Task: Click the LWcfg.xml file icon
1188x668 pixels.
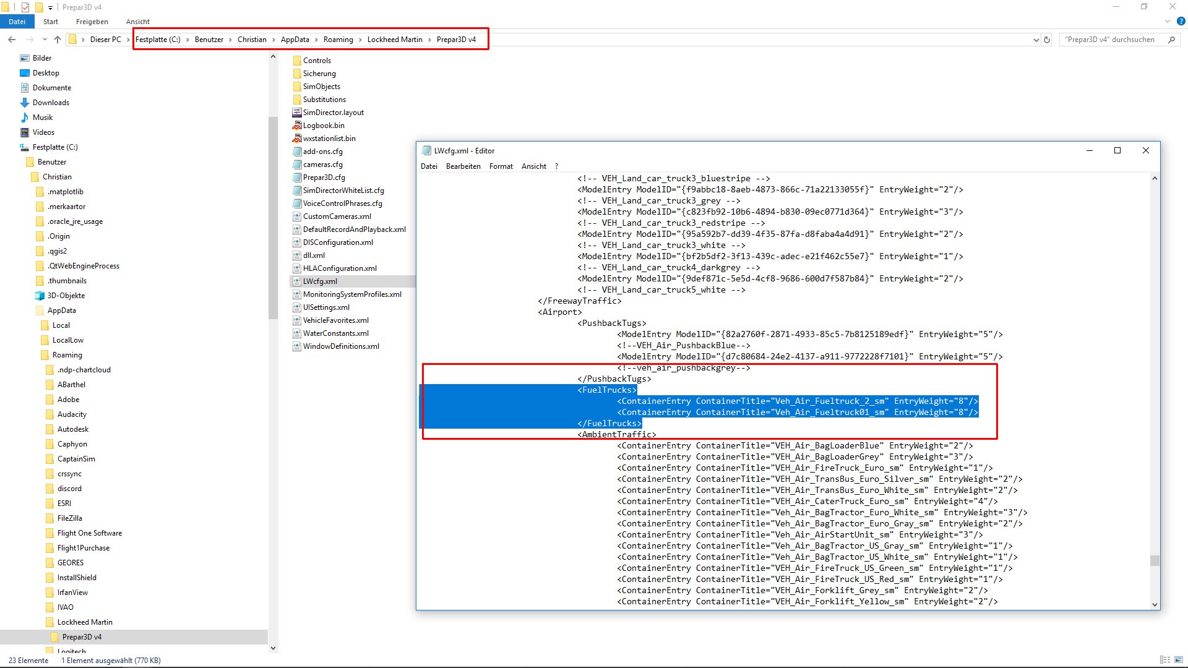Action: (296, 281)
